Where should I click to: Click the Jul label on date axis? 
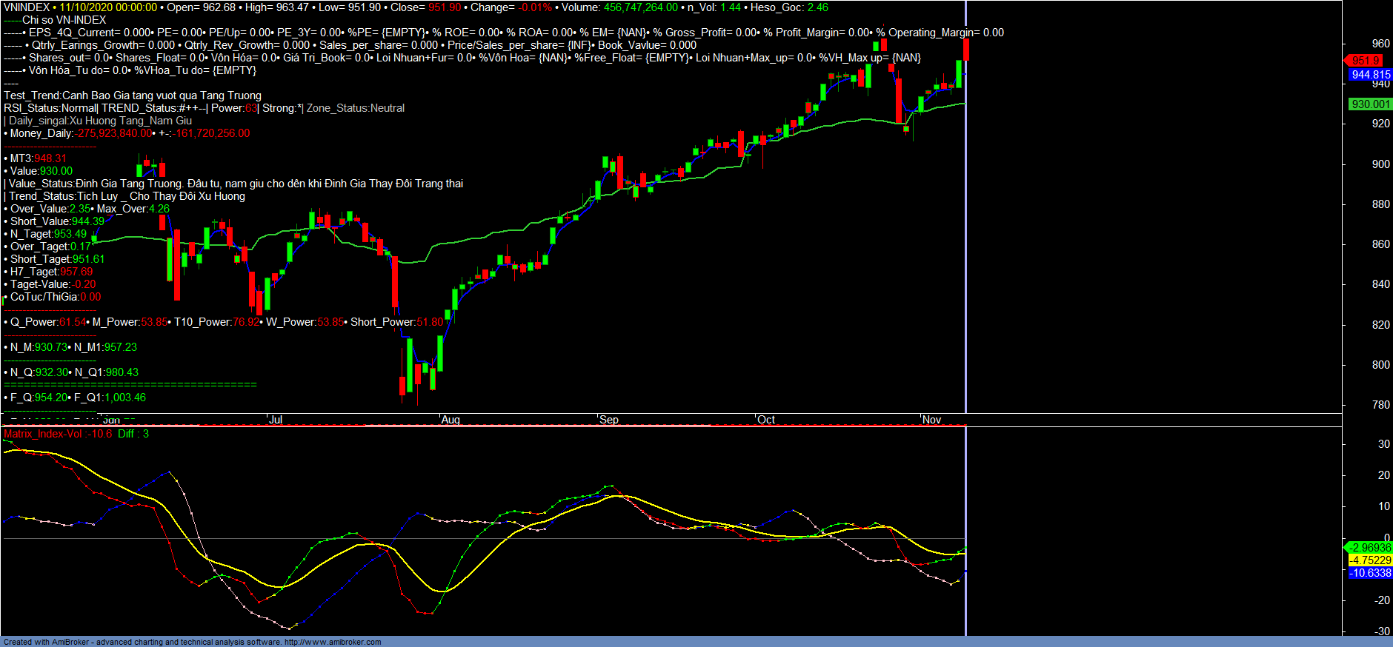click(276, 420)
